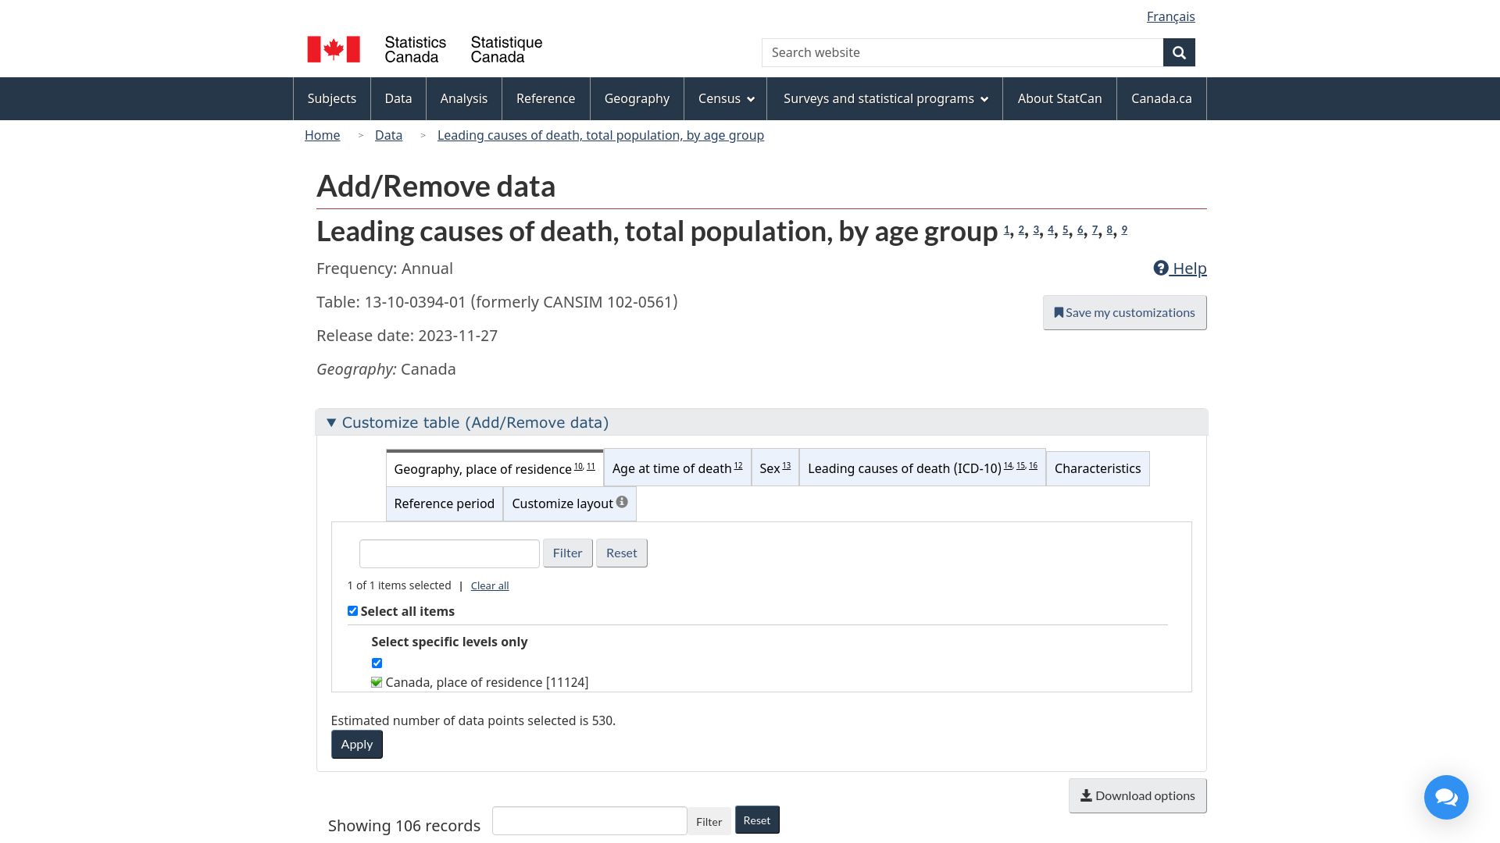Viewport: 1500px width, 843px height.
Task: Open Download options button
Action: tap(1137, 795)
